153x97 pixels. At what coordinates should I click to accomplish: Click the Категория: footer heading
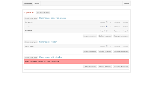coord(48,42)
